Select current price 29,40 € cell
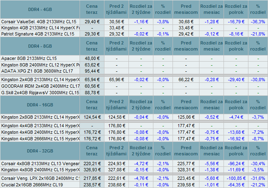The height and width of the screenshot is (188, 268). tap(92, 22)
